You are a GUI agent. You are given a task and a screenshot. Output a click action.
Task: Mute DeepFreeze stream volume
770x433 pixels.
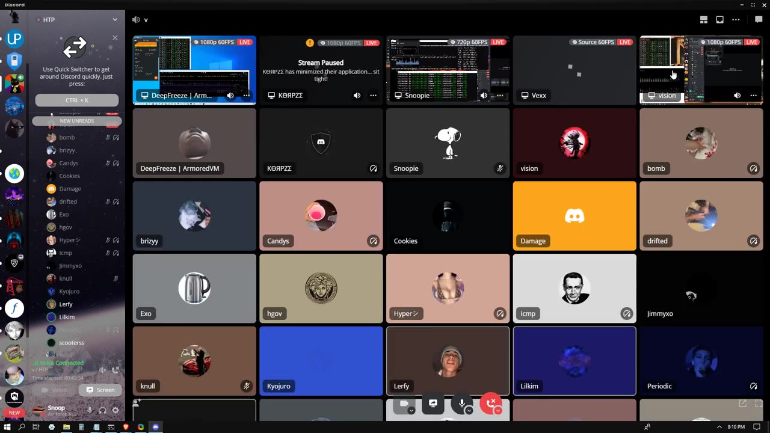(230, 96)
